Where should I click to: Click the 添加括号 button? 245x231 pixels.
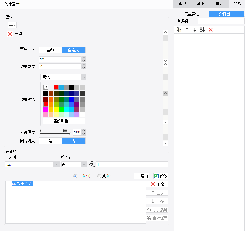tap(157, 210)
